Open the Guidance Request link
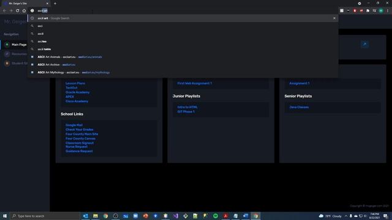 pyautogui.click(x=79, y=151)
